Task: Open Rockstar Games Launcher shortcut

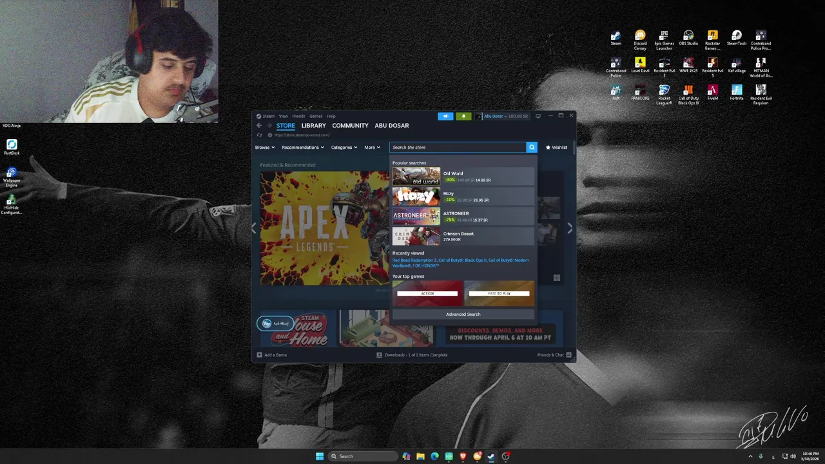Action: click(x=712, y=40)
